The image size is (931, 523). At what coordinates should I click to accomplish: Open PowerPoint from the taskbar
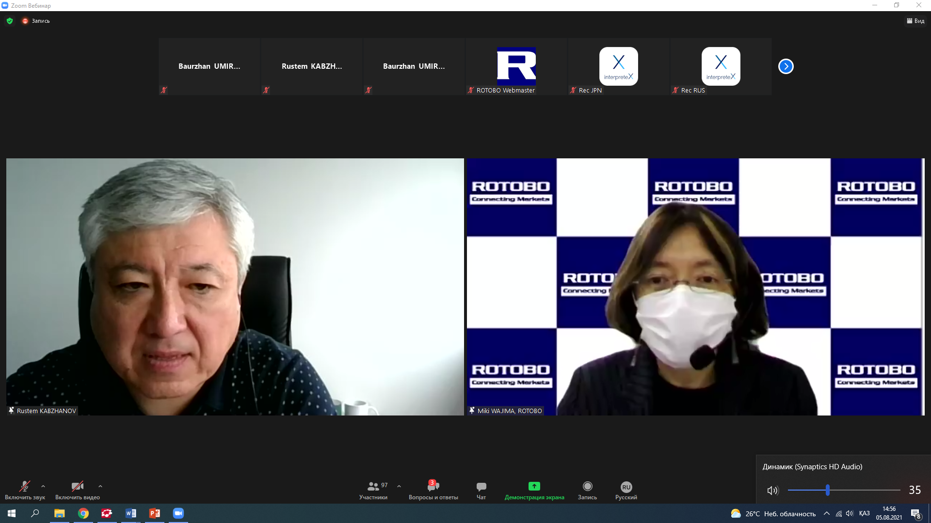[155, 513]
